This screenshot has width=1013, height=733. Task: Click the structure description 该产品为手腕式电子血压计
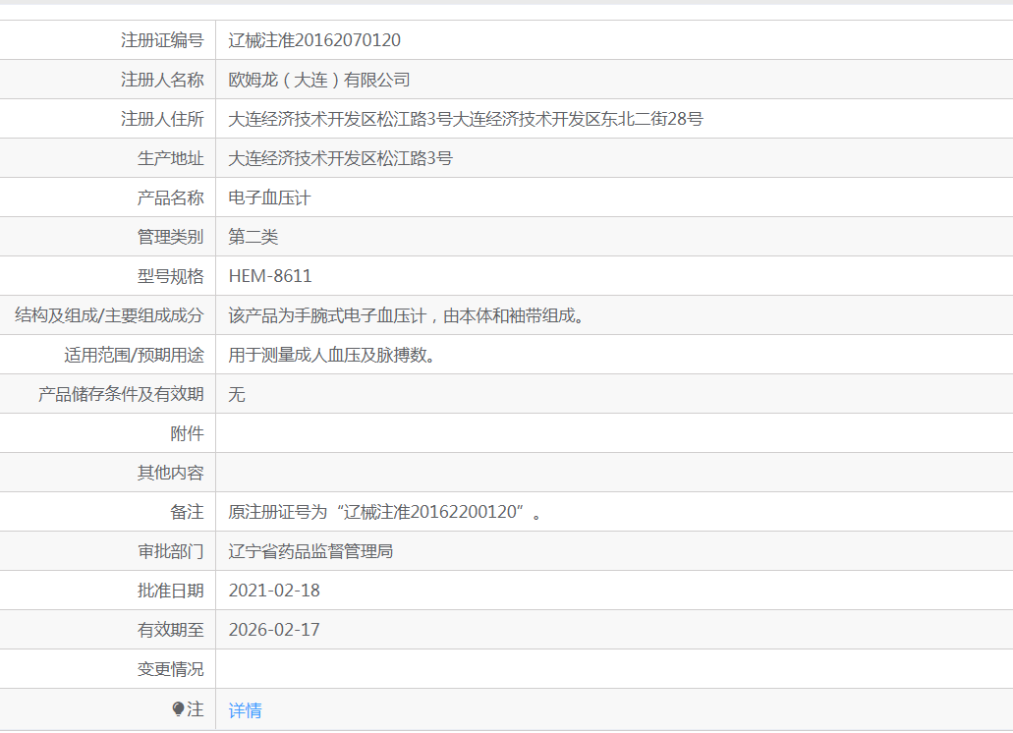[x=406, y=315]
